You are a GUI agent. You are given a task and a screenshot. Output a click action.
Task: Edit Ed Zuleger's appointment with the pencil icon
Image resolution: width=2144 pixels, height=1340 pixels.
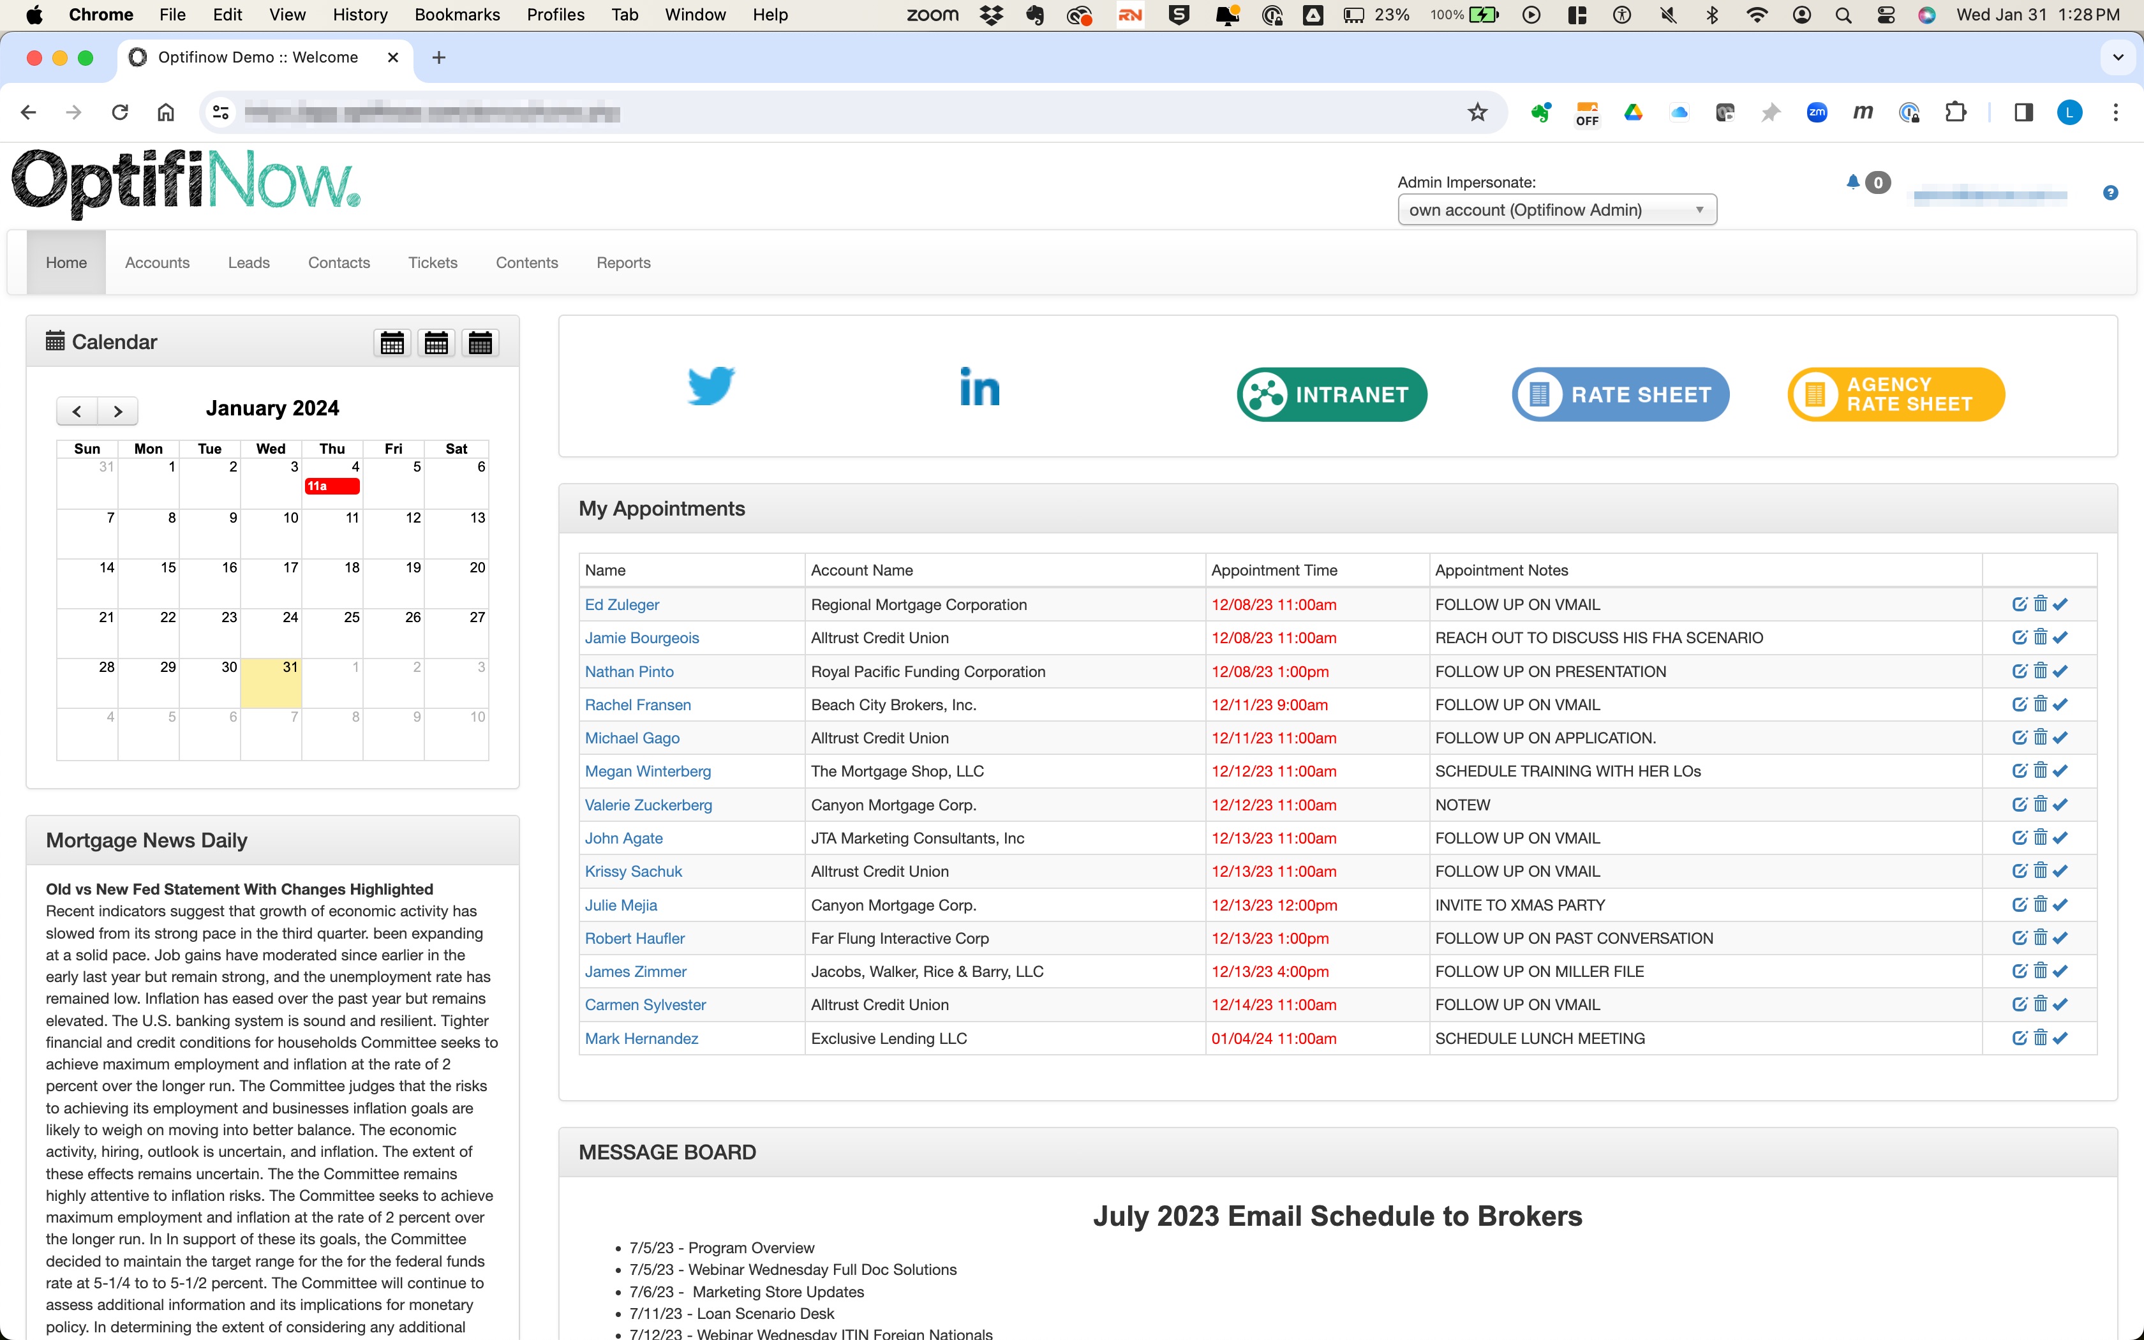2021,604
